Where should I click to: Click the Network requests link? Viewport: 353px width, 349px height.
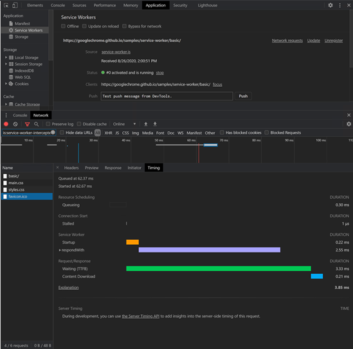coord(287,40)
